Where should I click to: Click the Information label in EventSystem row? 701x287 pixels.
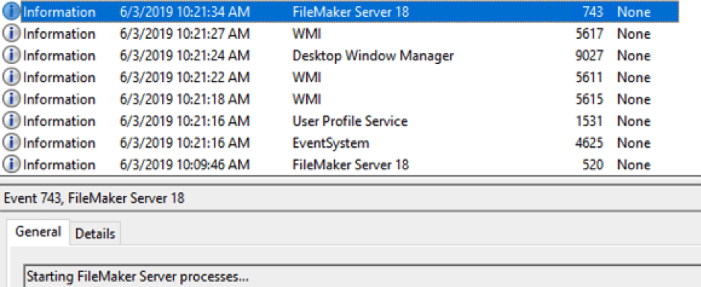click(59, 143)
